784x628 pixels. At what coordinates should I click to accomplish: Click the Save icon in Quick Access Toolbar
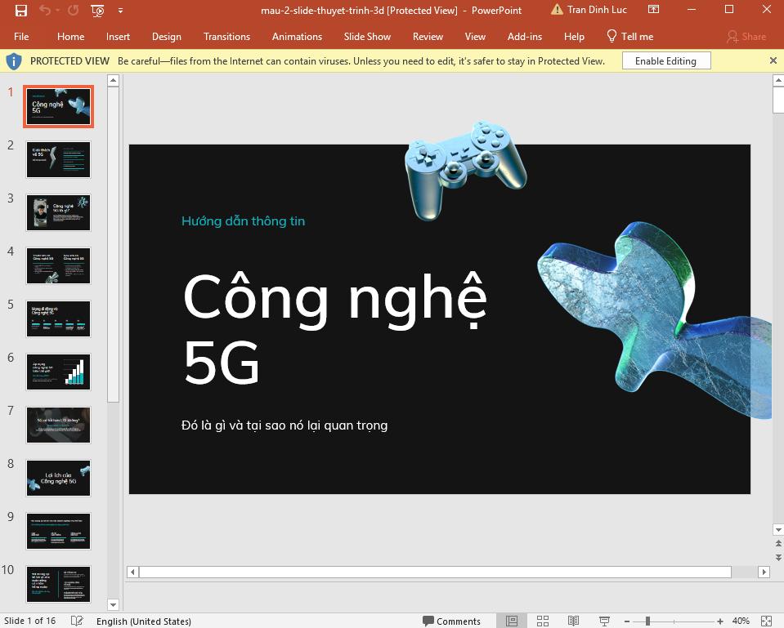pos(20,11)
